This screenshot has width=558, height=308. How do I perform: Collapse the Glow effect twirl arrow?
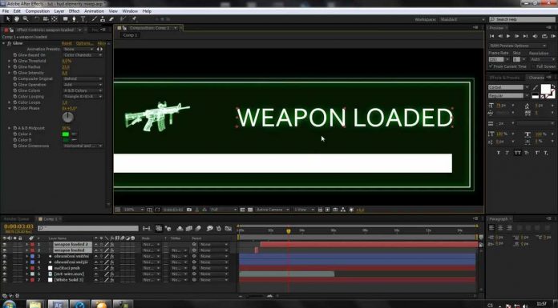pos(4,43)
